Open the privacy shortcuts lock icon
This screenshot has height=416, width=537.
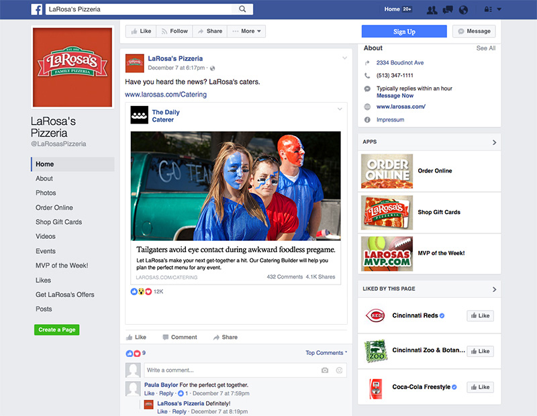tap(488, 9)
